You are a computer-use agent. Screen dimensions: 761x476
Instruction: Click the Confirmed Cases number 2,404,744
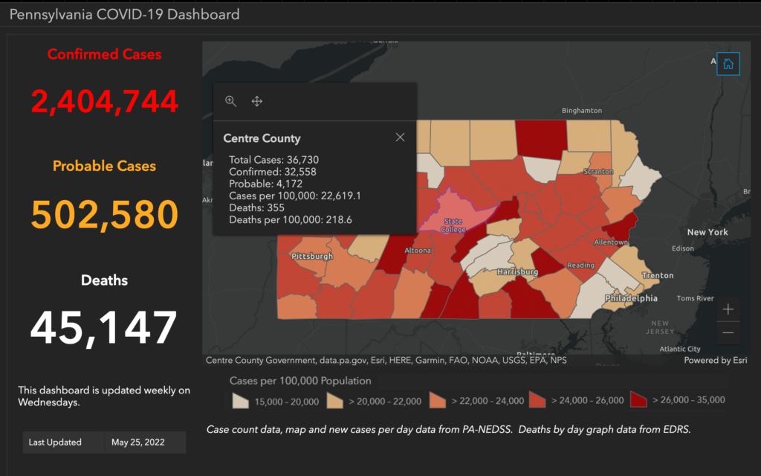pyautogui.click(x=105, y=101)
